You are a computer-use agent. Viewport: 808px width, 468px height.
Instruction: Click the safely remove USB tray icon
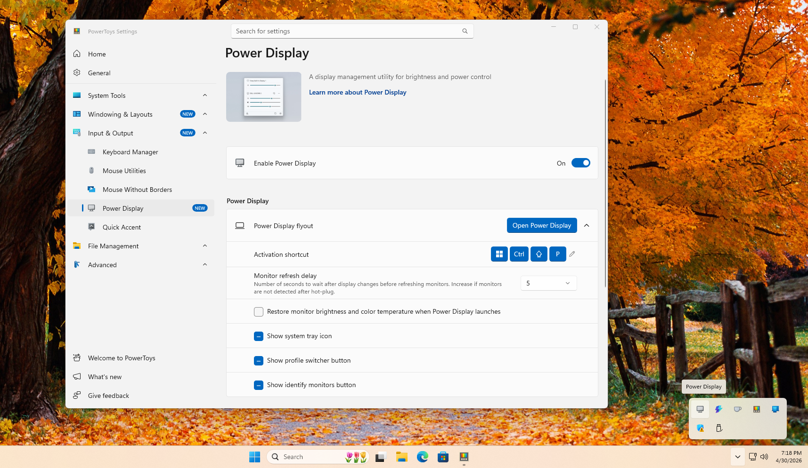point(719,428)
